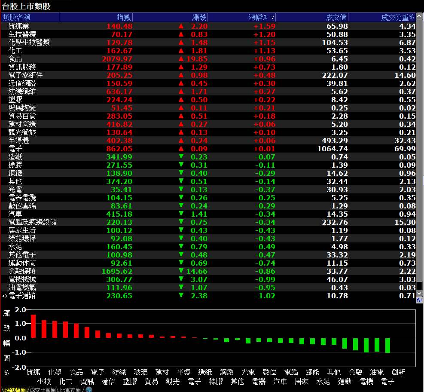Click the blue refresh icon below the scrollbar

coord(419,300)
